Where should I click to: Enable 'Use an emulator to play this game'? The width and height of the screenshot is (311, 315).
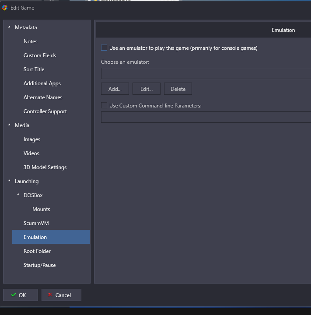[104, 48]
